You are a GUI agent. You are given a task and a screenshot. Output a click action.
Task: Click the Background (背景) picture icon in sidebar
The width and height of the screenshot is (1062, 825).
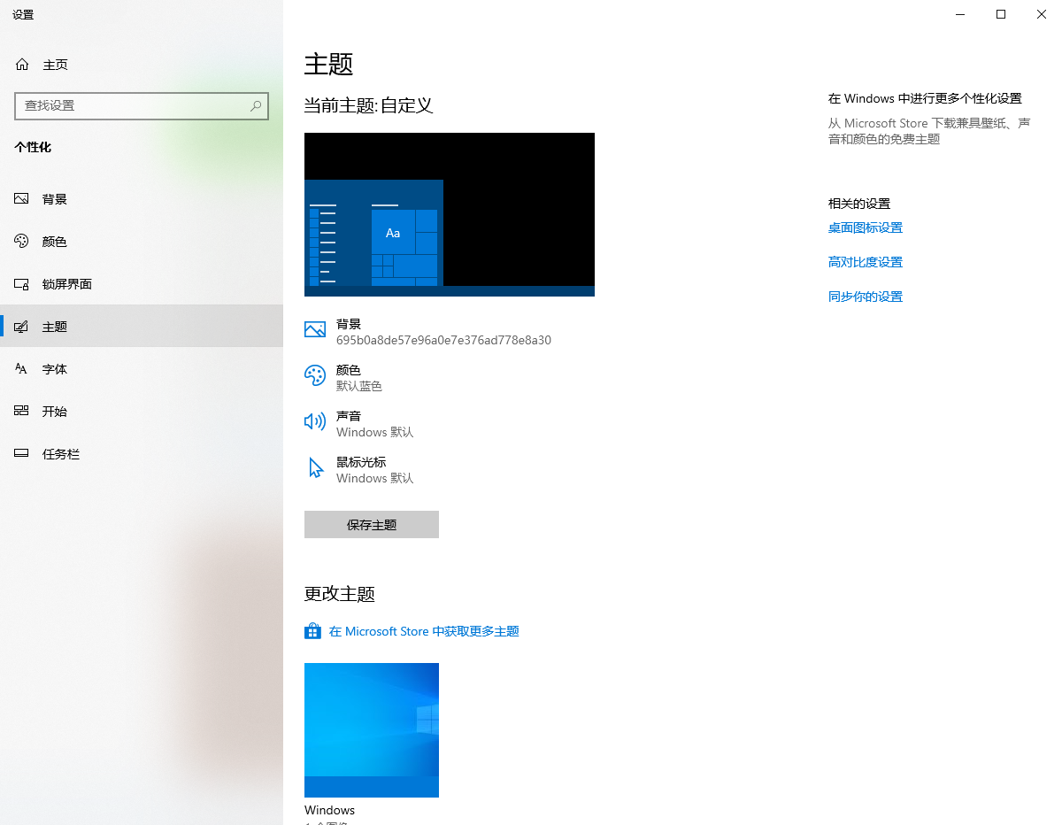click(22, 199)
